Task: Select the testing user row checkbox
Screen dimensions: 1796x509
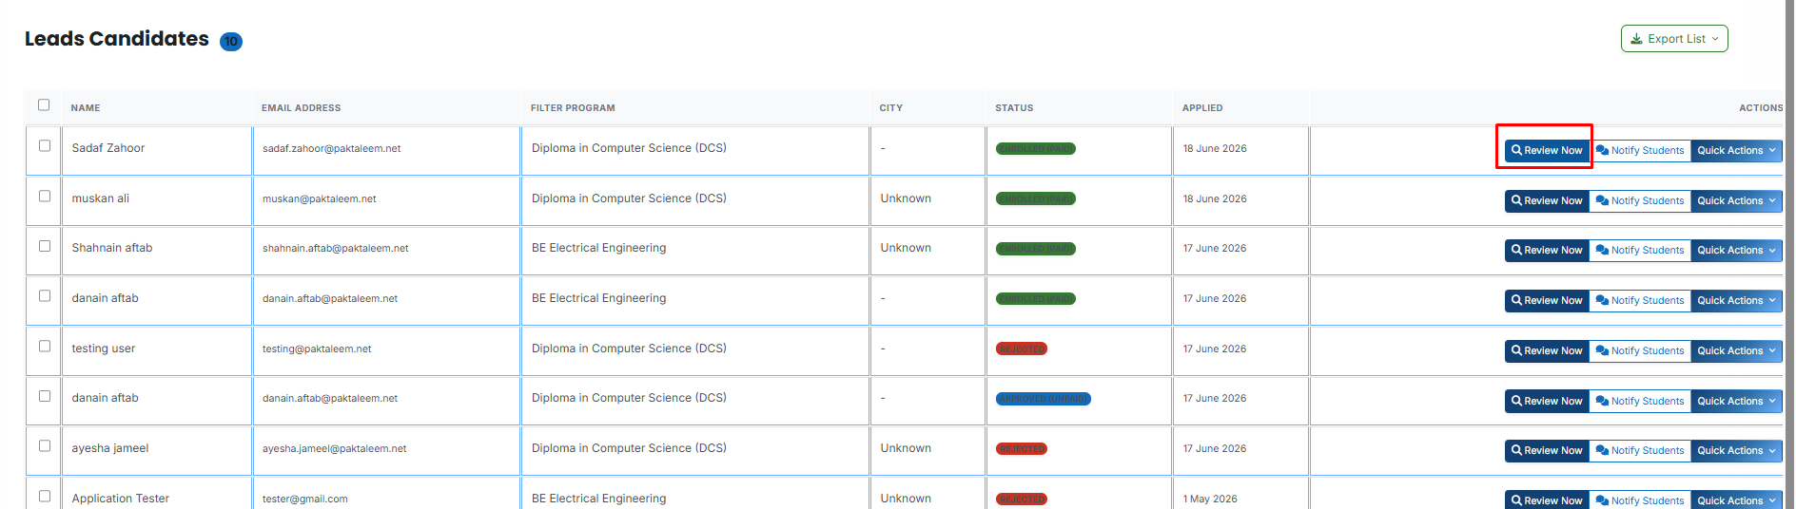Action: tap(45, 347)
